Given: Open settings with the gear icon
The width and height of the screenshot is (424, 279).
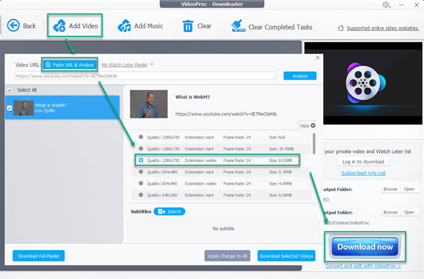Looking at the screenshot, I should (x=386, y=5).
